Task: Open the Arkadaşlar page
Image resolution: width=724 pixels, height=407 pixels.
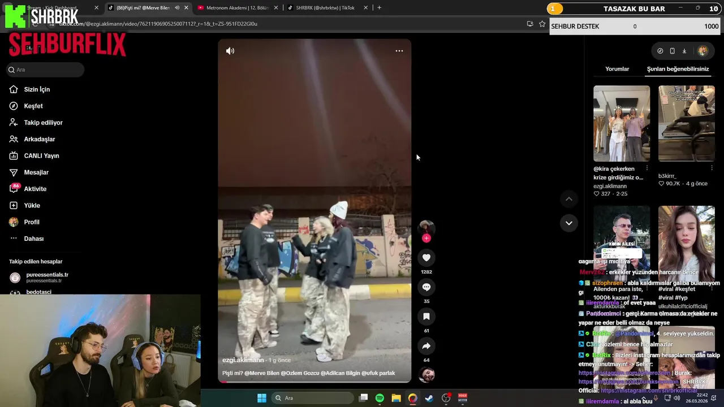Action: coord(39,139)
